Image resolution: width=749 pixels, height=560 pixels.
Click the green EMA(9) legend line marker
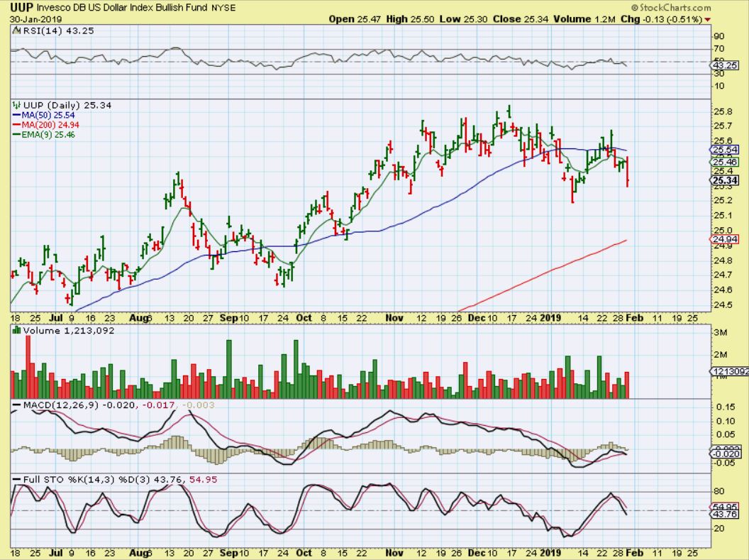tap(17, 135)
